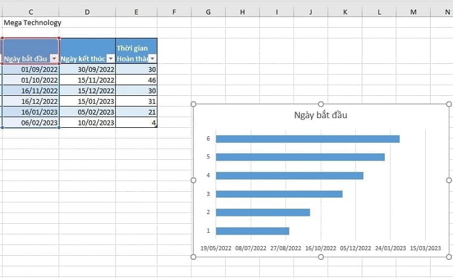Open the Ngày bắt đầu filter dropdown

54,58
